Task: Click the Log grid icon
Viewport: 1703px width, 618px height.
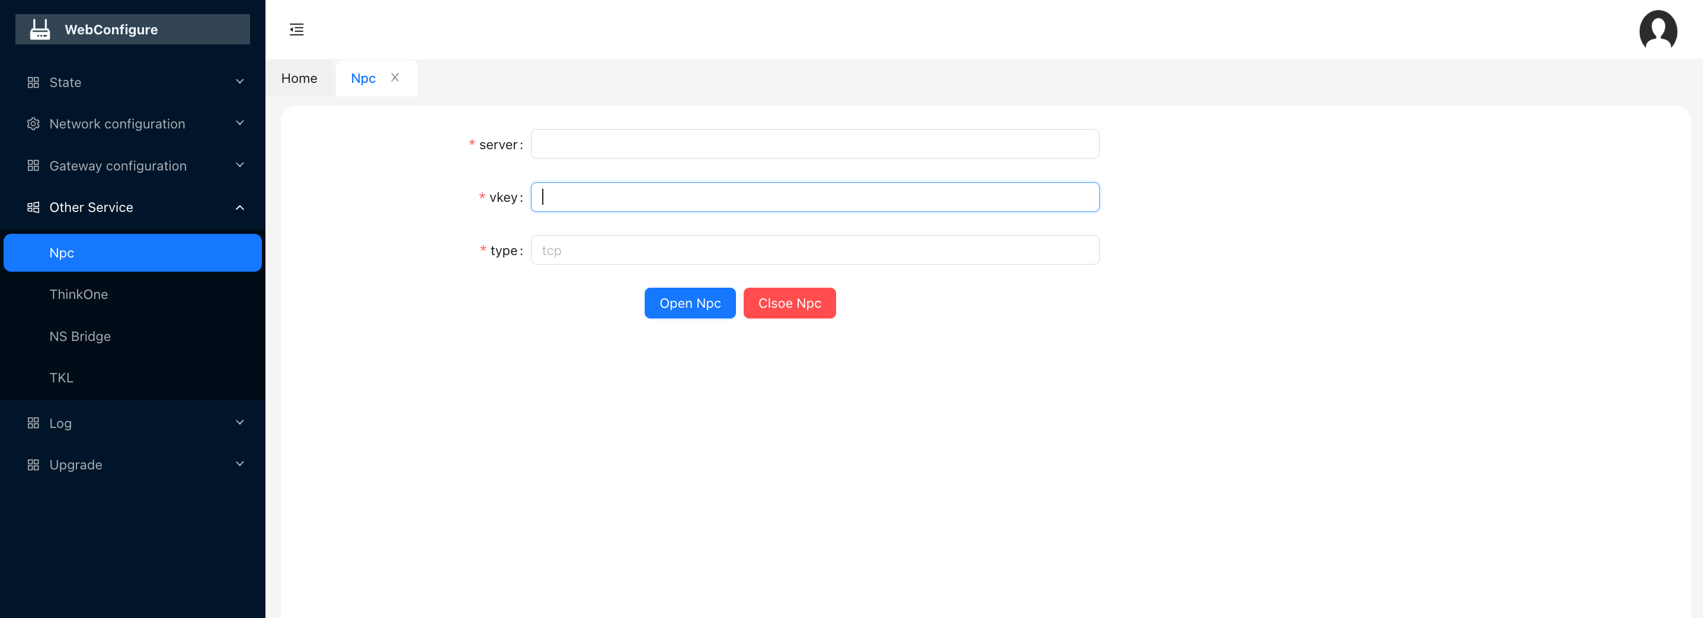Action: click(33, 423)
